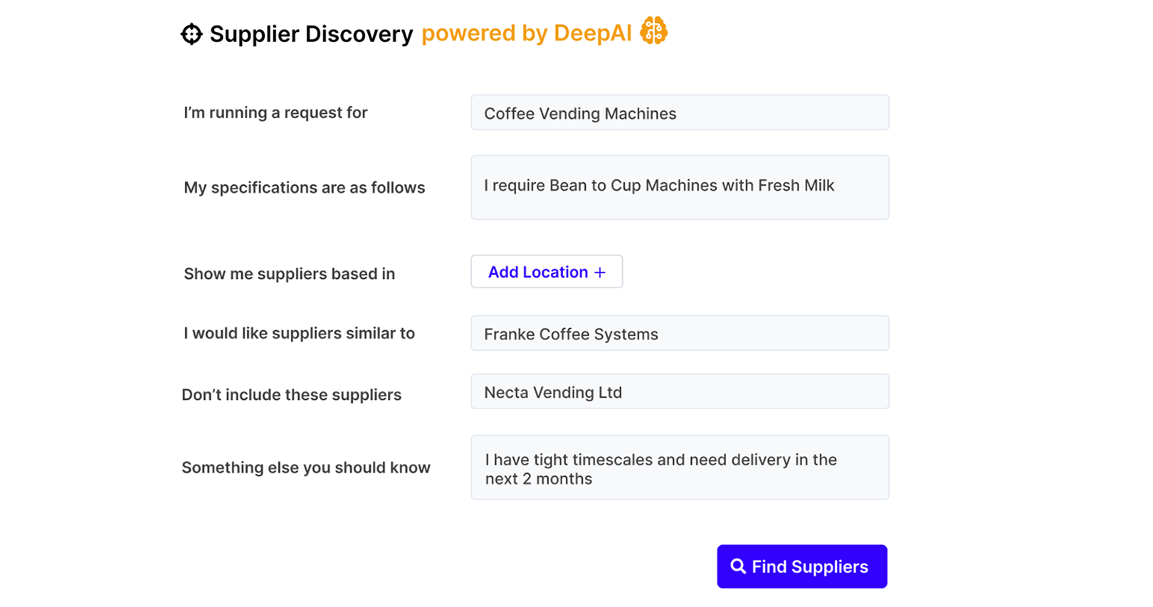Click the 'I would like suppliers similar to' label
1153x607 pixels.
[299, 333]
